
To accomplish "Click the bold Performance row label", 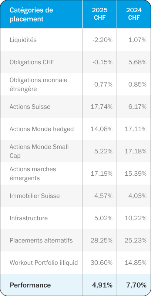I will point(30,285).
